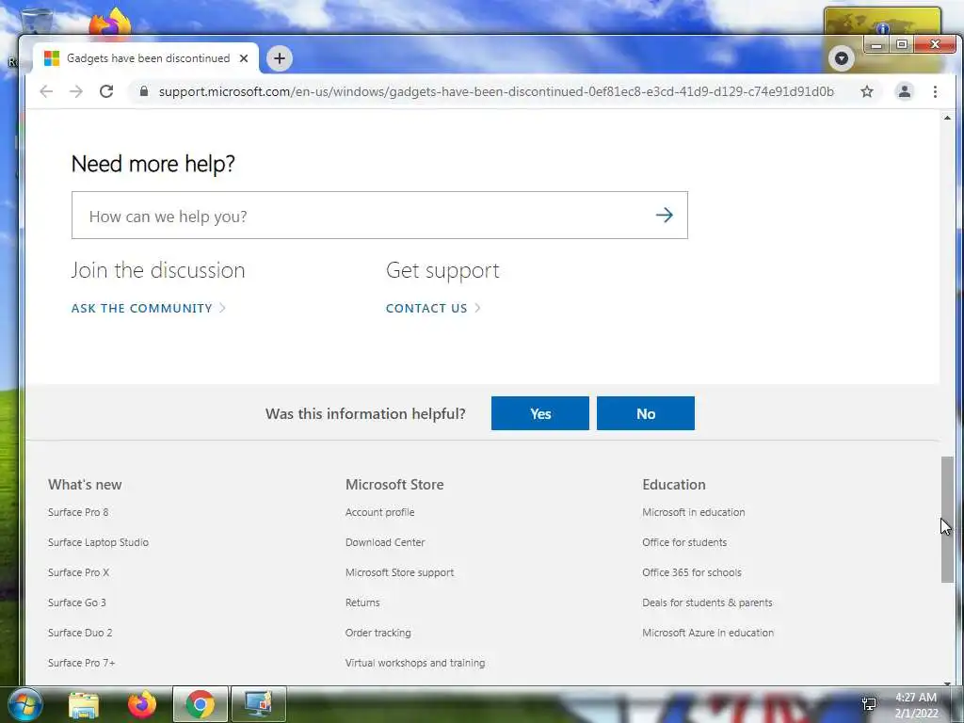964x723 pixels.
Task: Click the scrollbar down arrow
Action: pyautogui.click(x=947, y=683)
